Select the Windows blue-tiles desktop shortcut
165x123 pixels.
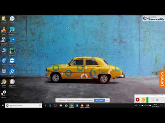coord(12,30)
